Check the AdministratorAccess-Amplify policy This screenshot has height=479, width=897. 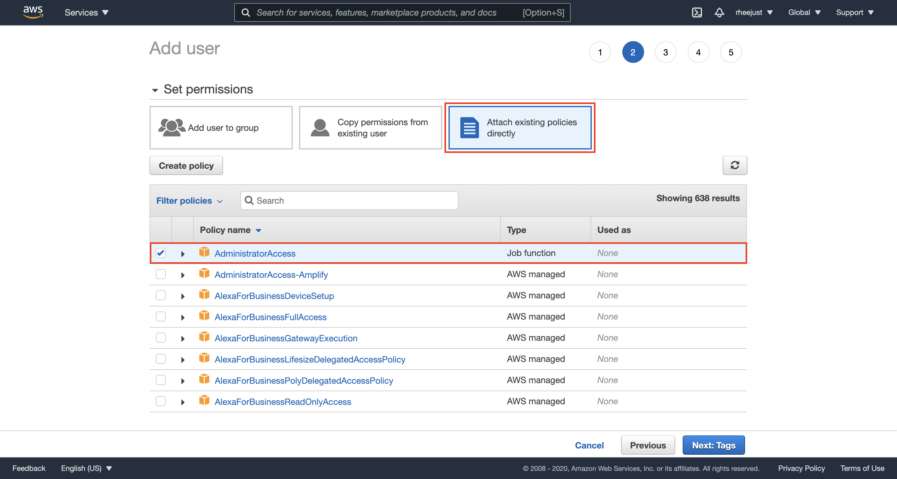pos(160,274)
